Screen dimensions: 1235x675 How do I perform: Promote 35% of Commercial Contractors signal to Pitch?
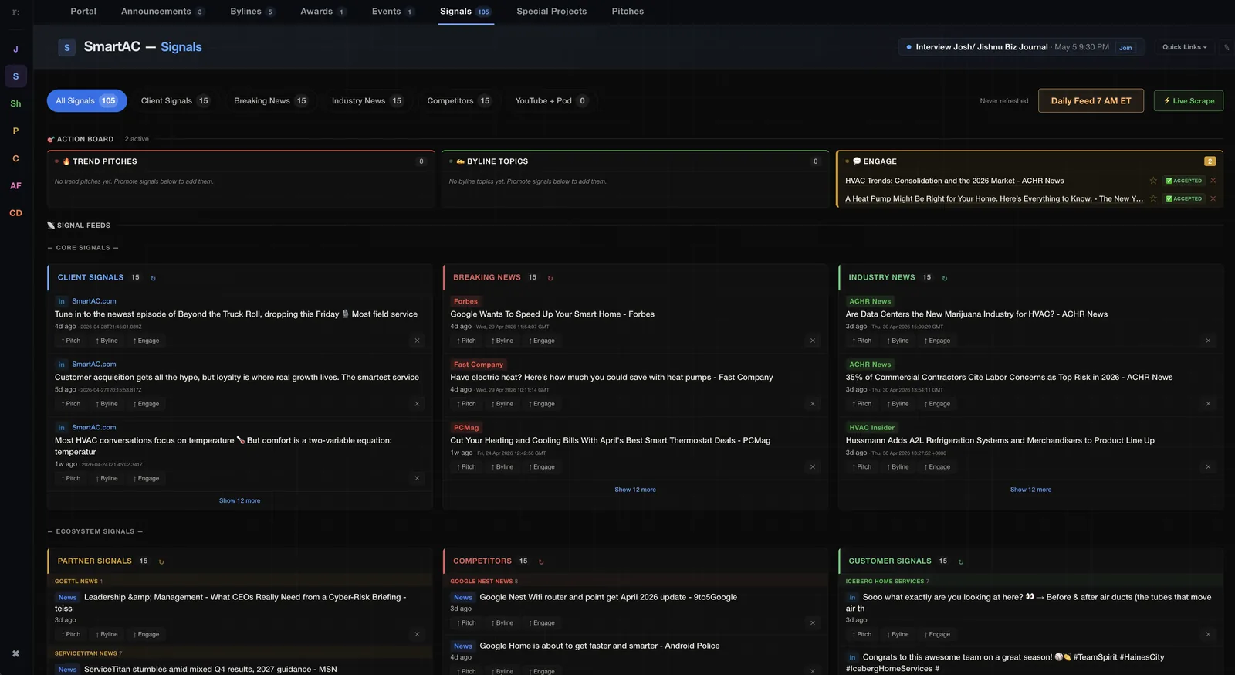(861, 404)
